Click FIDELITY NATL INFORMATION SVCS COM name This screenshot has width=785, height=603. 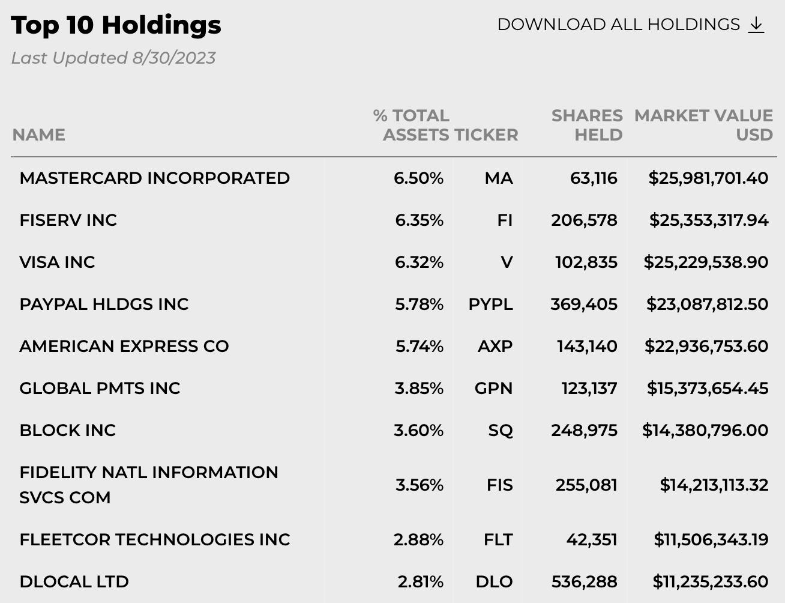pyautogui.click(x=149, y=485)
